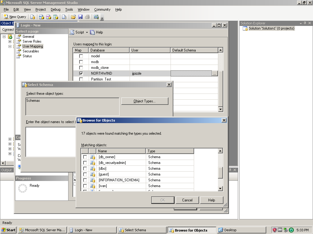
Task: Open the Debug menu
Action: click(56, 9)
